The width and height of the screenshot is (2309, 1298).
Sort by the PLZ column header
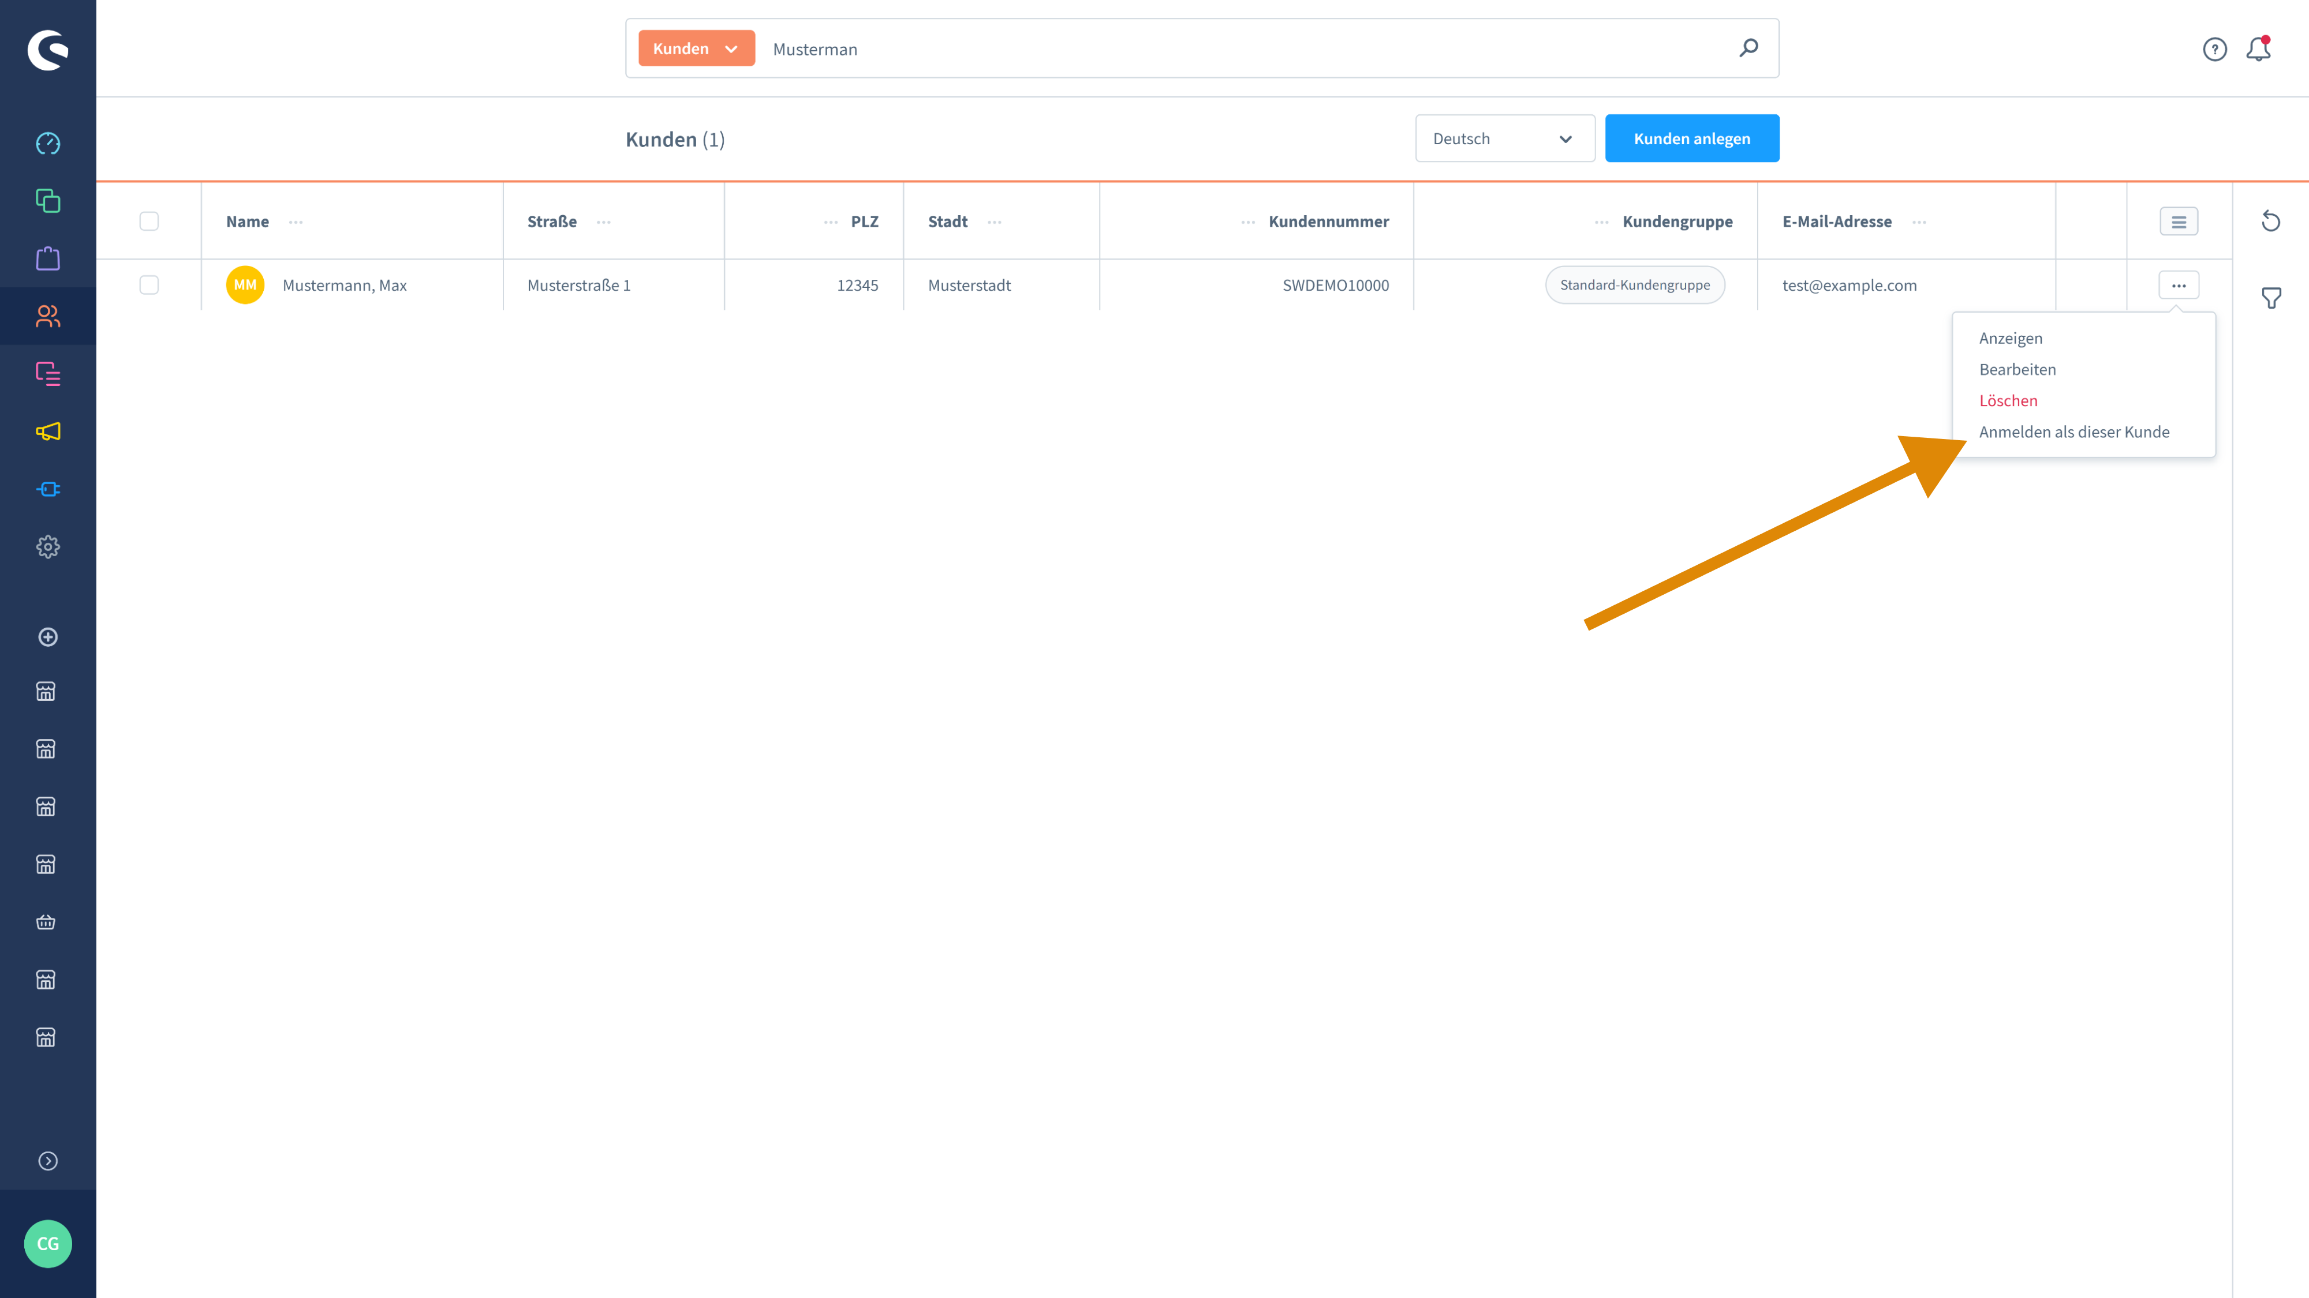(x=864, y=222)
